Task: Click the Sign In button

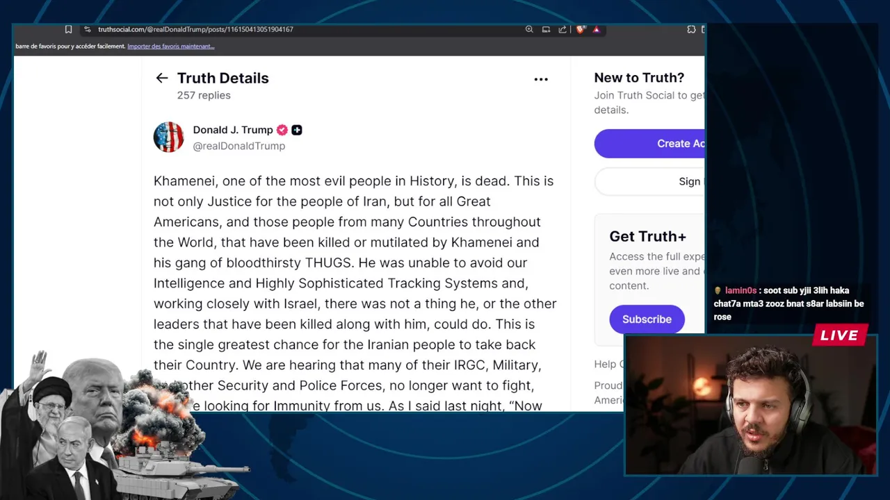Action: [x=649, y=181]
